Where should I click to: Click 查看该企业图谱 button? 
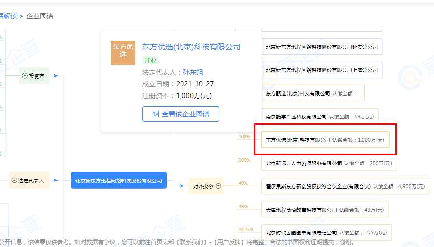click(181, 114)
